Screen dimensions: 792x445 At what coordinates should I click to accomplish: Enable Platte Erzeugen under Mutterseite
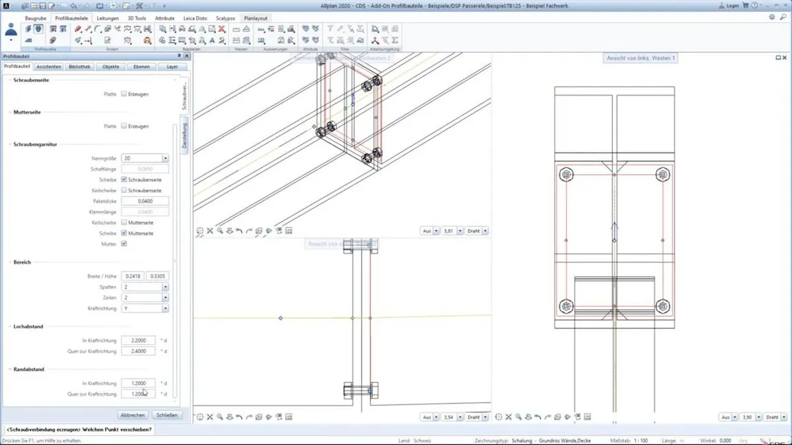coord(124,126)
